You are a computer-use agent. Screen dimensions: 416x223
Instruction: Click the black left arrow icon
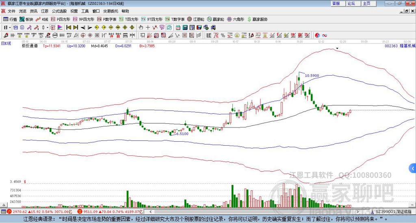83,28
